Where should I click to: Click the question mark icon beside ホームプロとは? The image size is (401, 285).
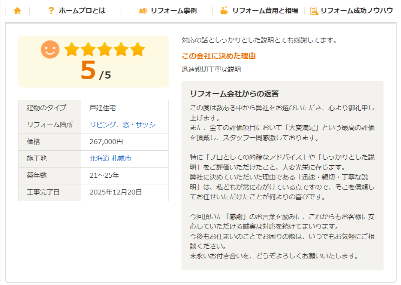point(51,11)
